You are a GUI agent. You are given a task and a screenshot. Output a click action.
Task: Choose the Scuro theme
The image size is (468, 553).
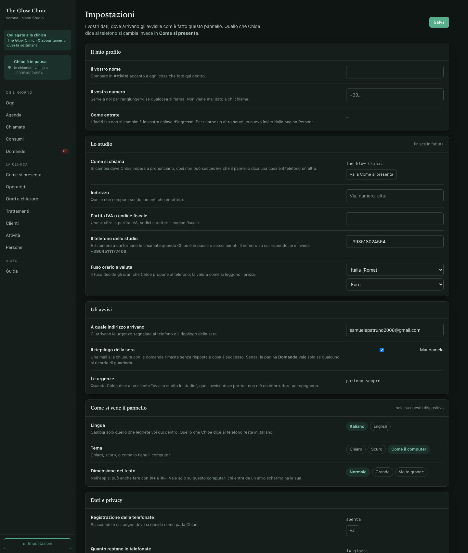pyautogui.click(x=377, y=449)
